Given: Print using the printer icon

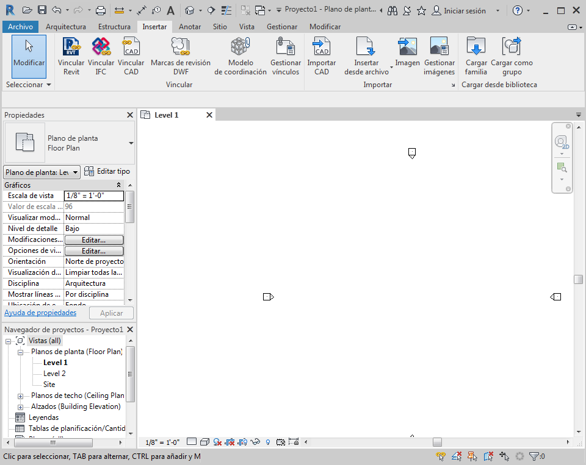Looking at the screenshot, I should coord(101,10).
